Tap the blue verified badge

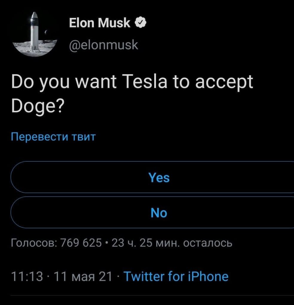coord(141,23)
